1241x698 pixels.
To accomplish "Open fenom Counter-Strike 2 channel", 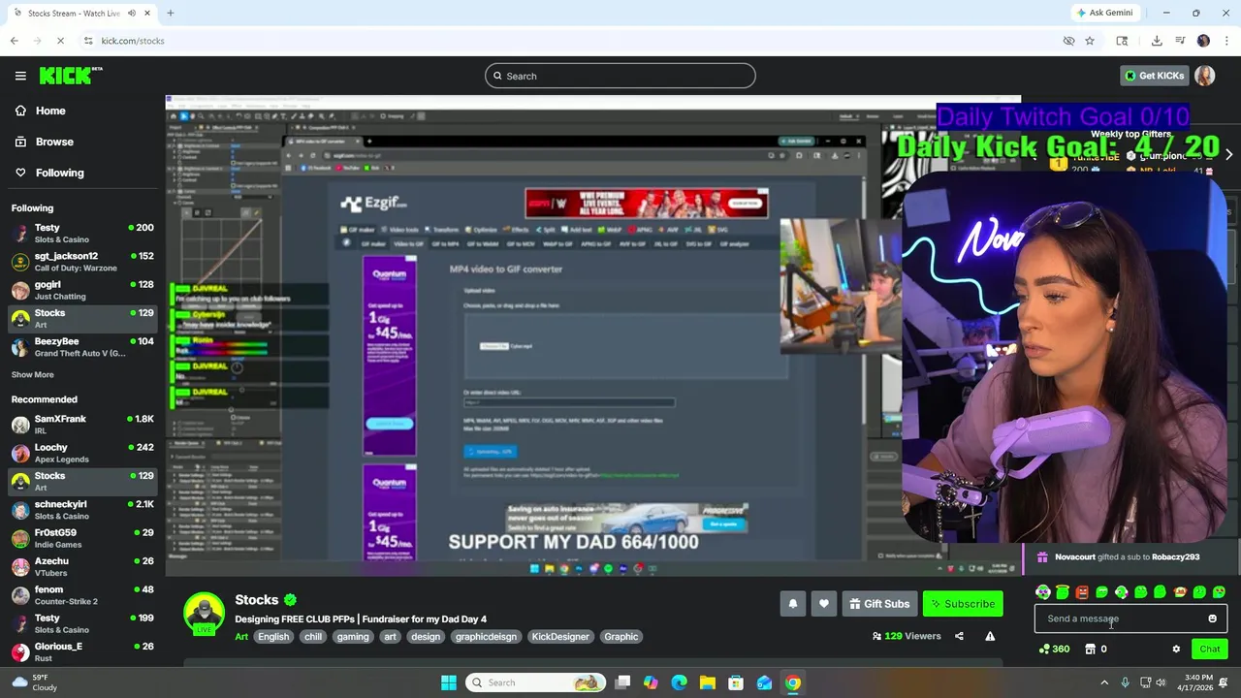I will pyautogui.click(x=82, y=595).
